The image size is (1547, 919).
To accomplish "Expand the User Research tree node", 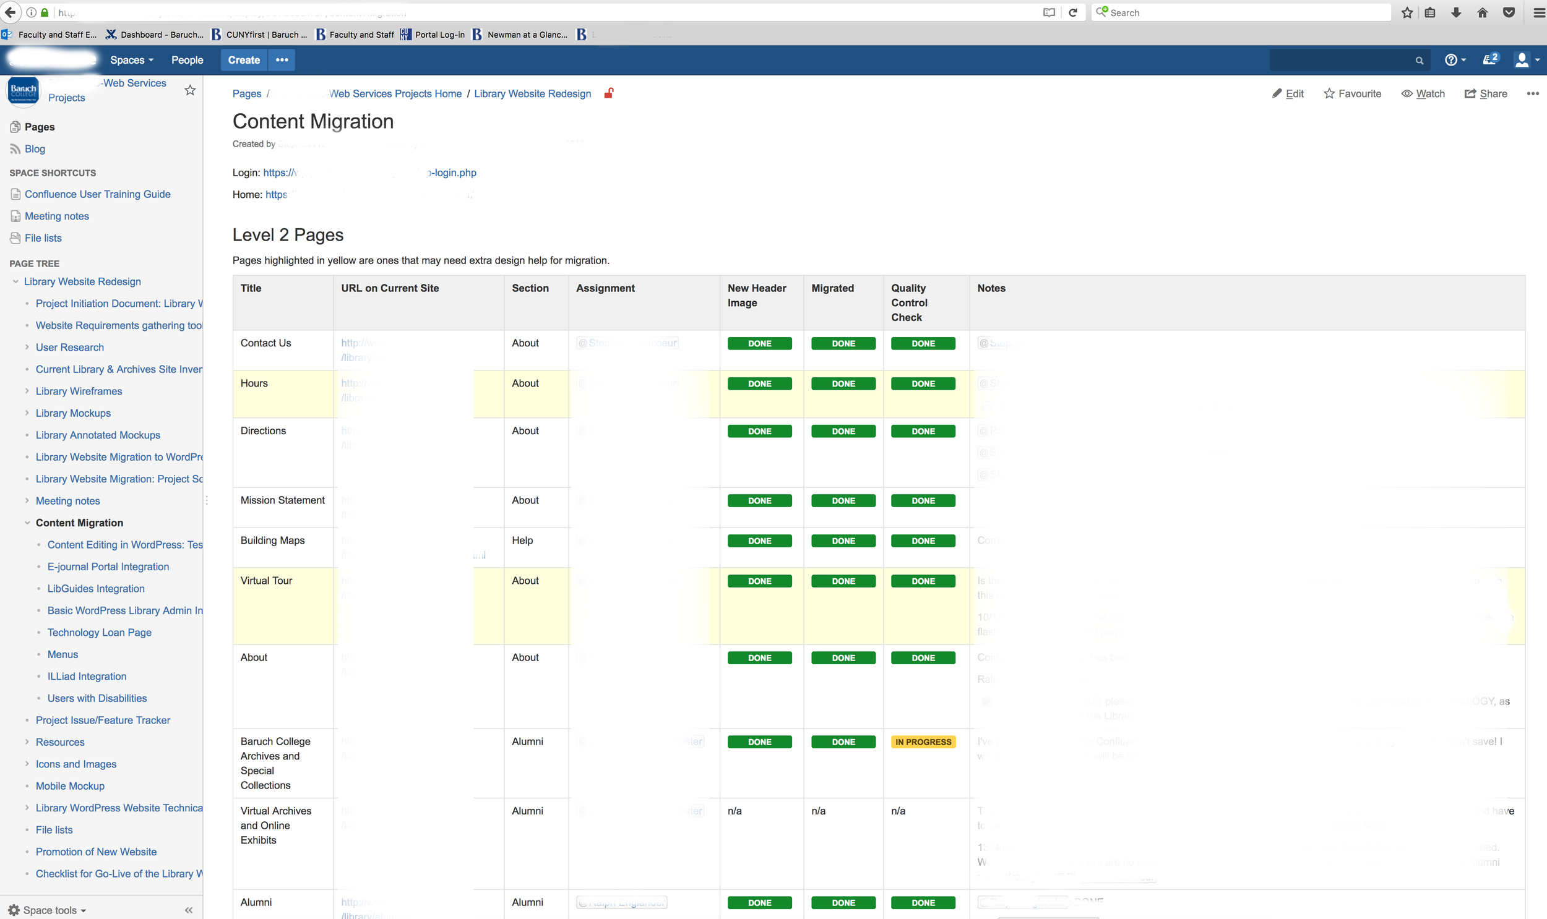I will tap(27, 348).
